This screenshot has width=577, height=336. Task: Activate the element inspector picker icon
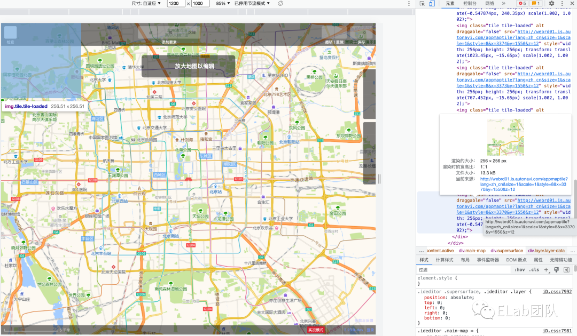[422, 3]
